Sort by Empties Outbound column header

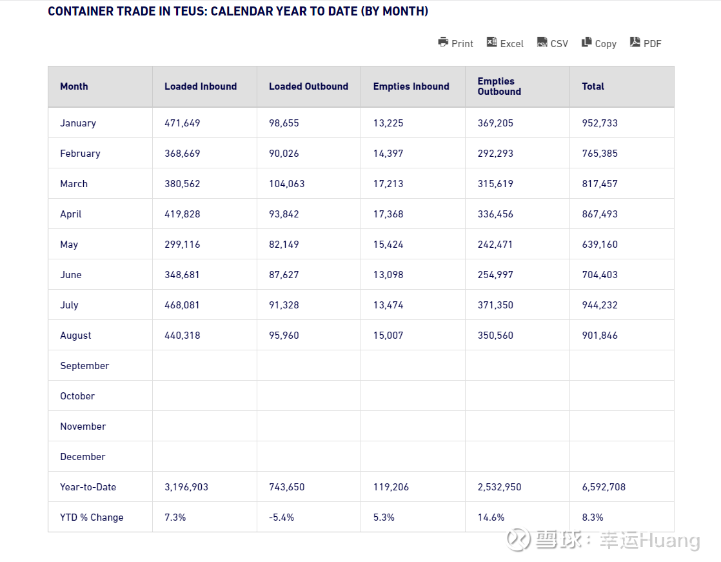tap(499, 86)
